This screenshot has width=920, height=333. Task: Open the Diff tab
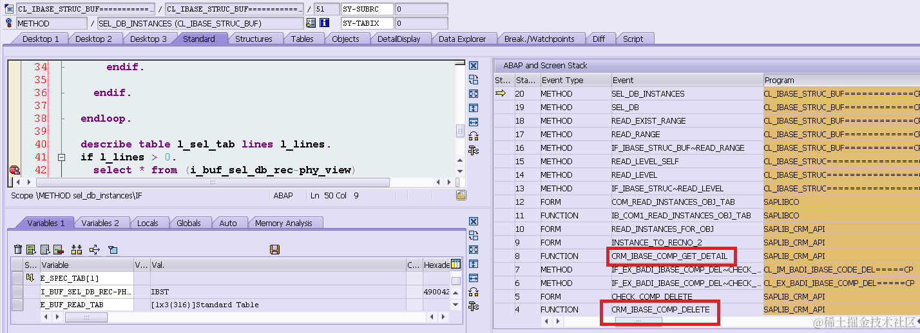click(599, 39)
